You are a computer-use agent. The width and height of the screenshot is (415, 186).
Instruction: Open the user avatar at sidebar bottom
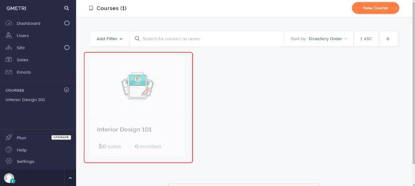tap(9, 178)
